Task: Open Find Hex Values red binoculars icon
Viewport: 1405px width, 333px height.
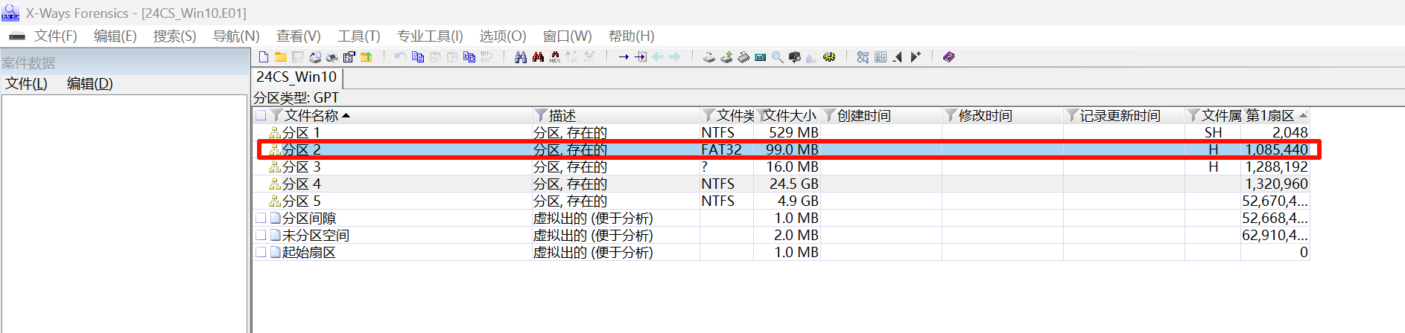Action: (x=538, y=57)
